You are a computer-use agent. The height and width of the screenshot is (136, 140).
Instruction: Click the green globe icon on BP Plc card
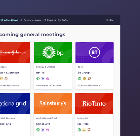tap(38, 79)
